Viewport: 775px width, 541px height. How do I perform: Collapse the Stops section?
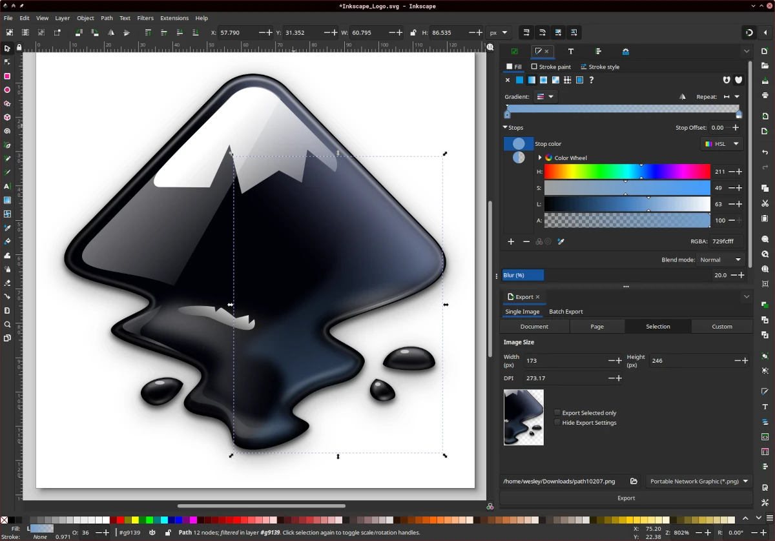tap(506, 128)
